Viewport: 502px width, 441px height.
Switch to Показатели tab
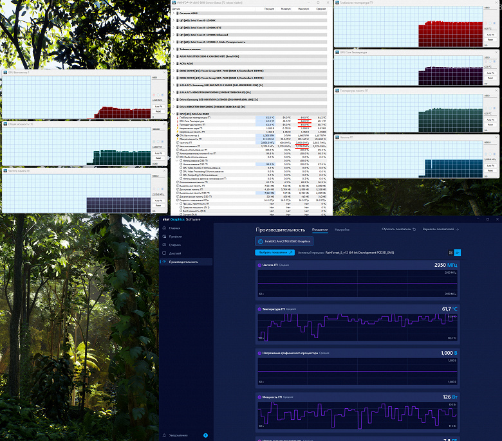[x=320, y=230]
